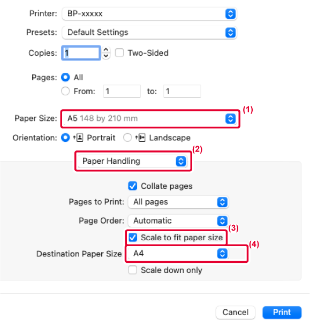Enable Scale down only option
310x327 pixels.
[x=133, y=270]
